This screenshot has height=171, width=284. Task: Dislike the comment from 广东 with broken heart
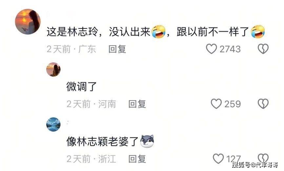point(263,49)
